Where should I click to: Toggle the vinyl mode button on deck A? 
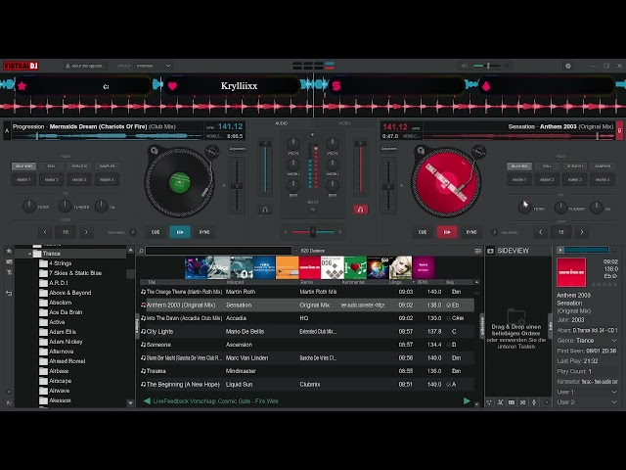coord(154,151)
